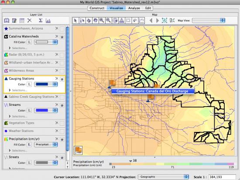Screen dimensions: 240x180
Task: Switch to the Construct tab
Action: coord(97,8)
